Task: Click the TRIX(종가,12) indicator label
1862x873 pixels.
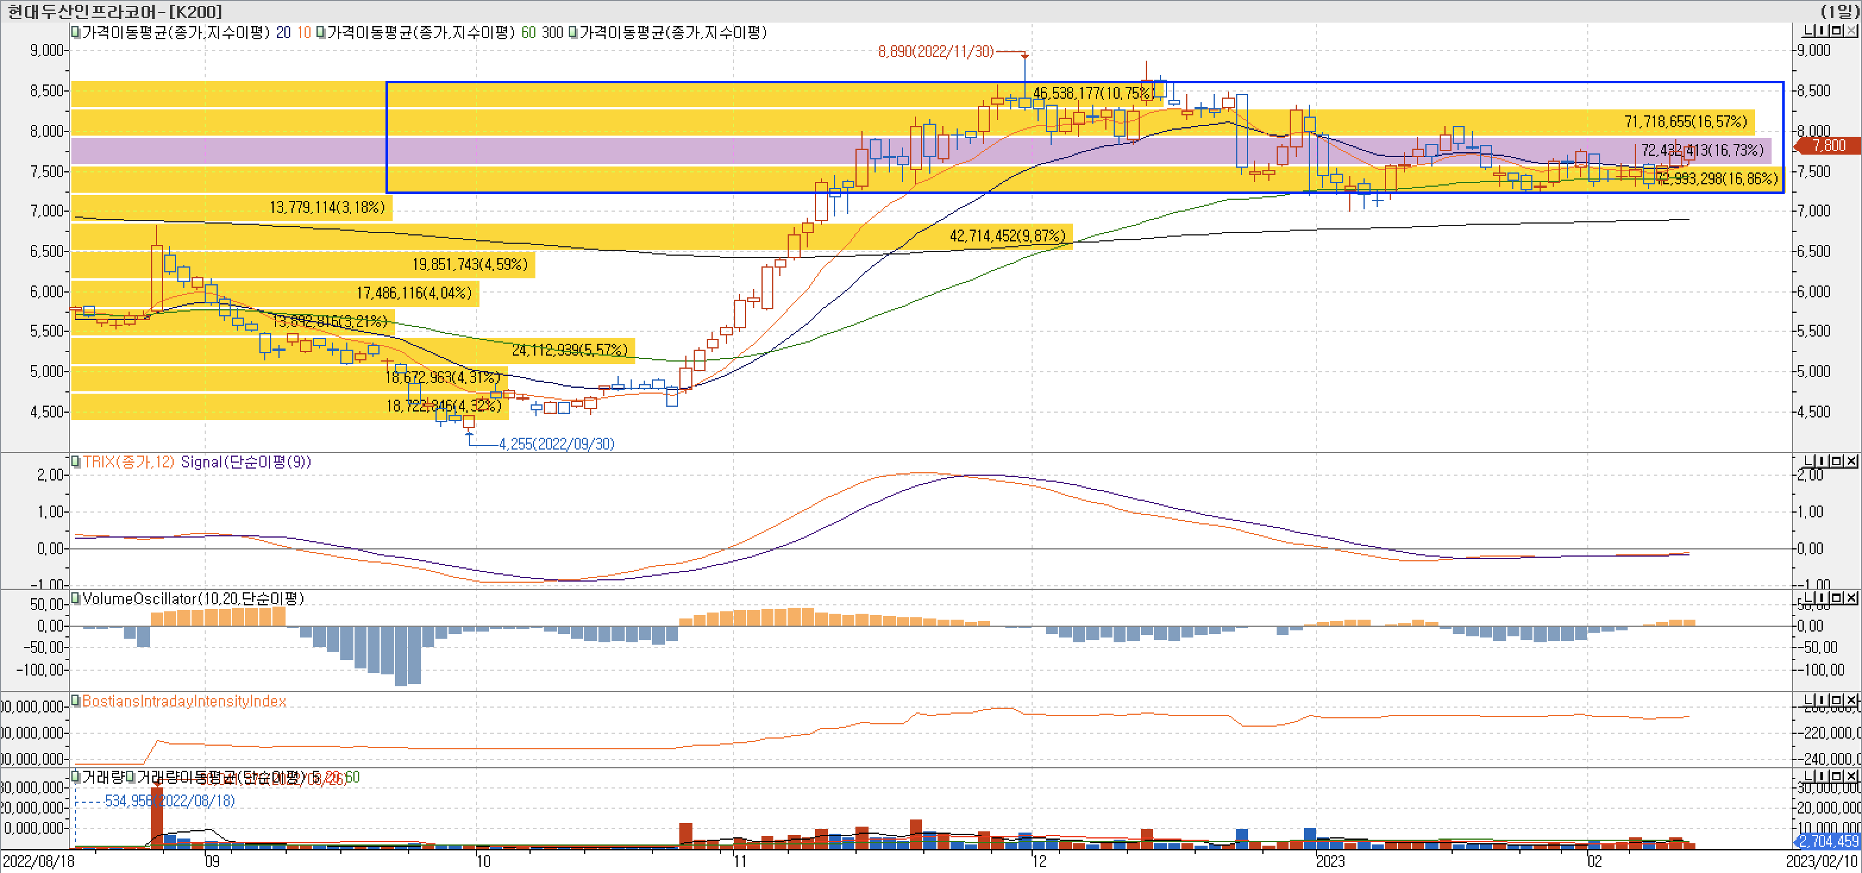Action: tap(128, 462)
